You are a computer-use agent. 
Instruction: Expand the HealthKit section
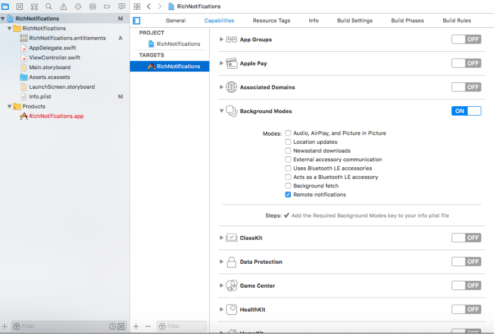click(221, 309)
